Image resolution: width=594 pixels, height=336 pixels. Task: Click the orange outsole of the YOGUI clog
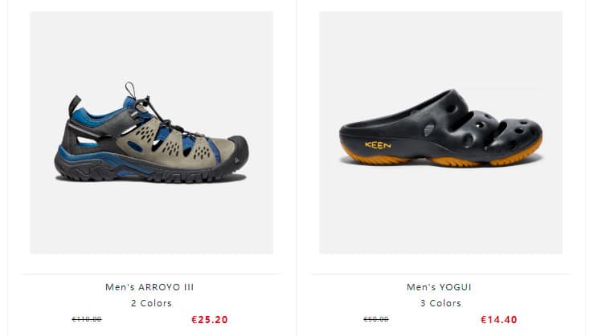441,158
